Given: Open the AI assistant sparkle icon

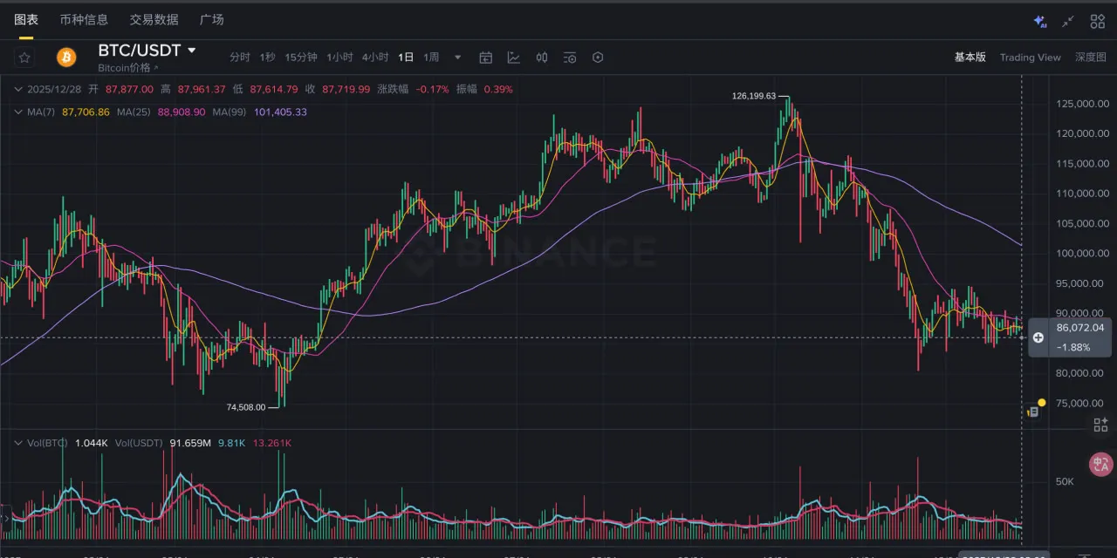Looking at the screenshot, I should (x=1039, y=21).
